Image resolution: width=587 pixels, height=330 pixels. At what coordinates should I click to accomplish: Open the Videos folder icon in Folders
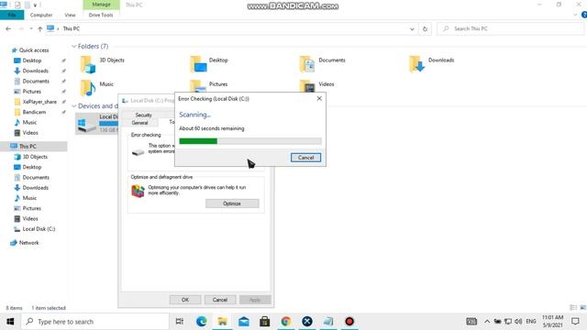308,85
